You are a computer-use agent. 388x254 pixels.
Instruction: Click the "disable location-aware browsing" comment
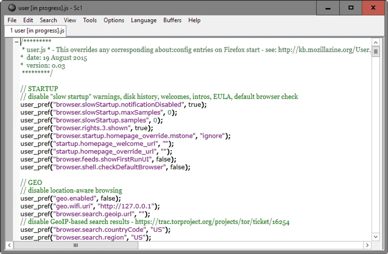(x=75, y=191)
